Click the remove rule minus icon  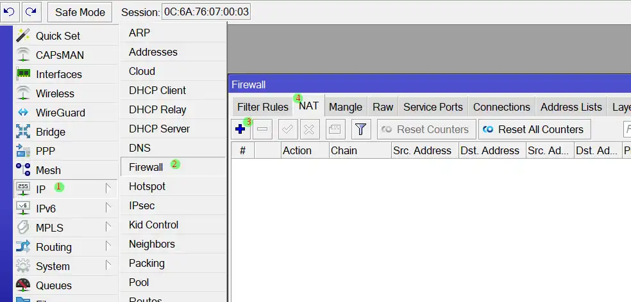(262, 129)
